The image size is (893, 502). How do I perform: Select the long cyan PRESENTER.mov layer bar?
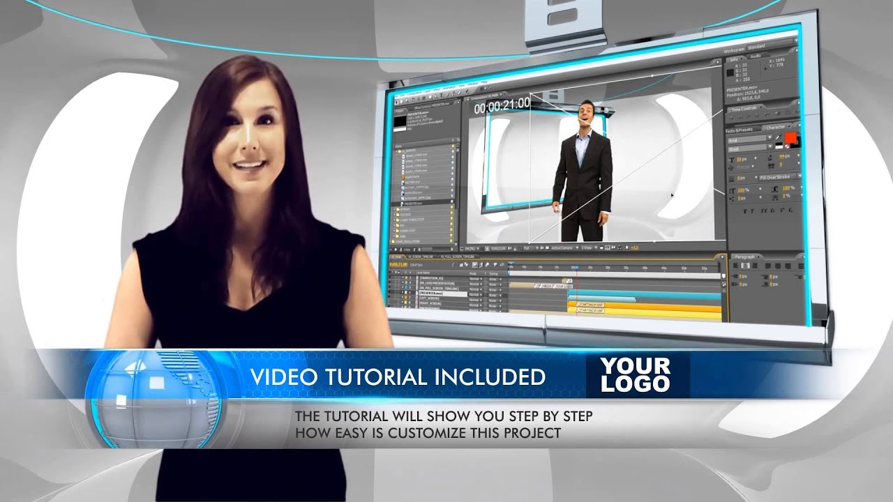(643, 295)
